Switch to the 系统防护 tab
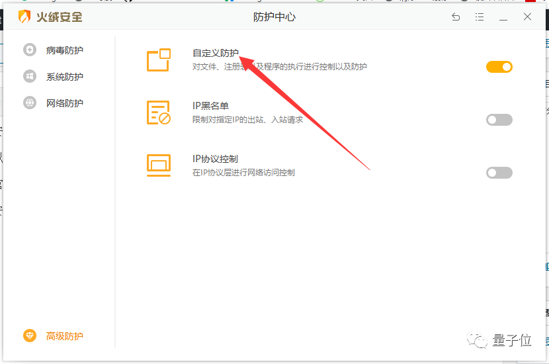The height and width of the screenshot is (364, 549). (64, 77)
